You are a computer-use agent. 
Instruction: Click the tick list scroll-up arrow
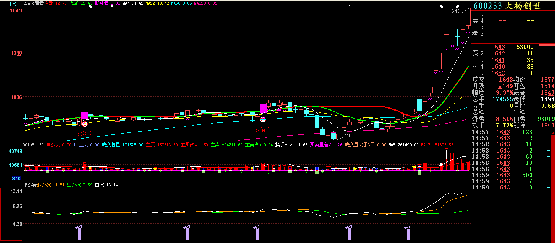[x=553, y=132]
